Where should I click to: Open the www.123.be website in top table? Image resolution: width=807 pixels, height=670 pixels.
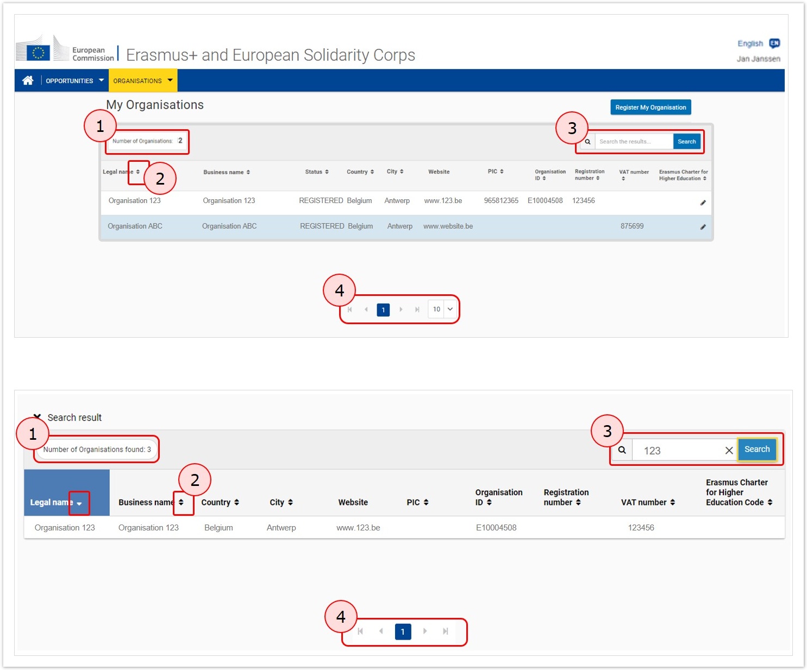(x=443, y=201)
